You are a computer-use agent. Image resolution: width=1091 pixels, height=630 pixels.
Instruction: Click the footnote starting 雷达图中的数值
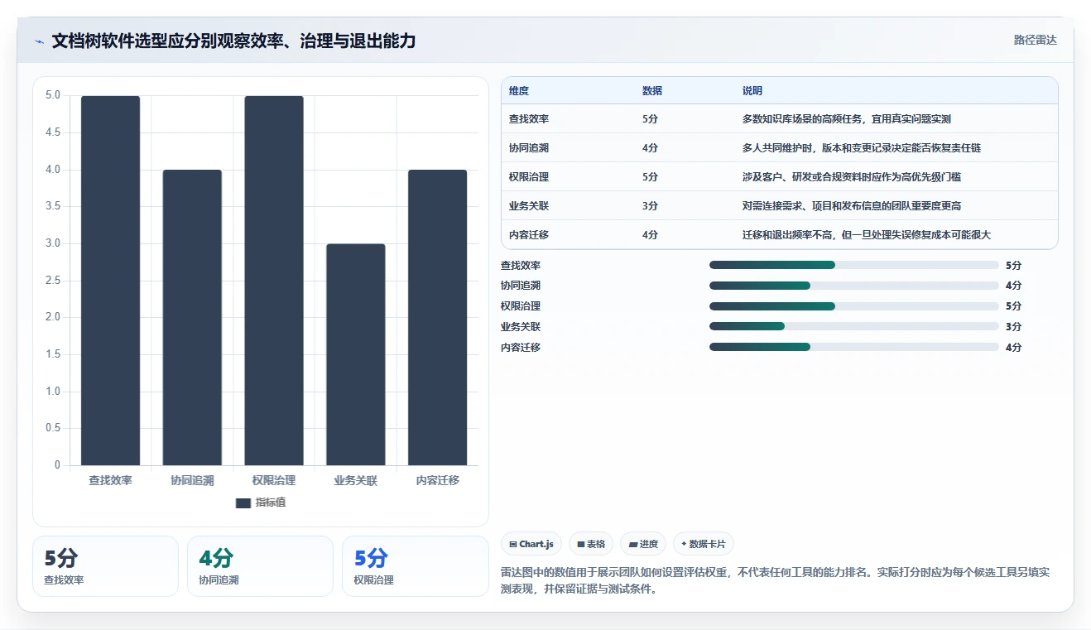776,581
